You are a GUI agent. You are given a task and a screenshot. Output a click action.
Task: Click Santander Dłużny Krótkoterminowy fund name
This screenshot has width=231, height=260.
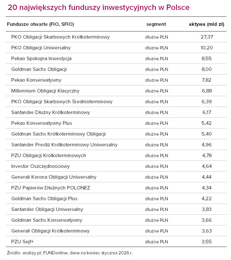tap(50, 112)
